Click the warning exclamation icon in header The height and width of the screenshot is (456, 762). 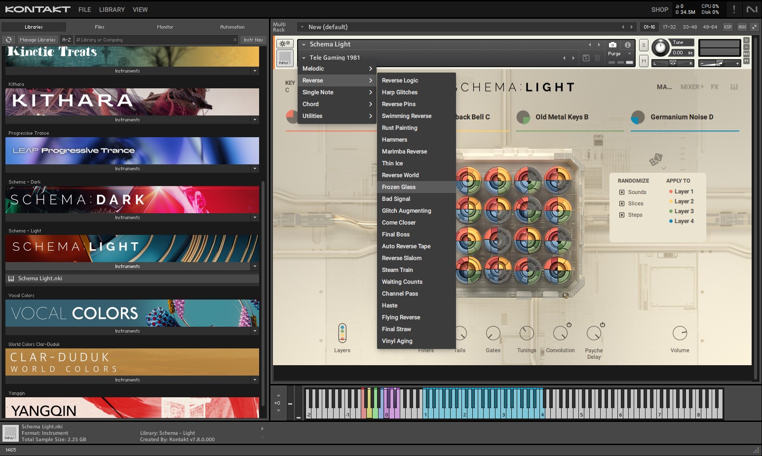pos(734,9)
